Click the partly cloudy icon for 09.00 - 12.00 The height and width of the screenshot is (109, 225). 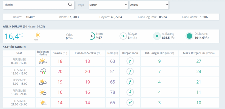(x=43, y=61)
